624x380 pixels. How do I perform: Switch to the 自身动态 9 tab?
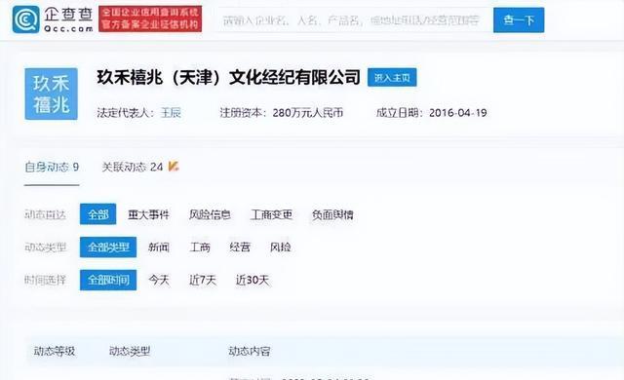(52, 167)
